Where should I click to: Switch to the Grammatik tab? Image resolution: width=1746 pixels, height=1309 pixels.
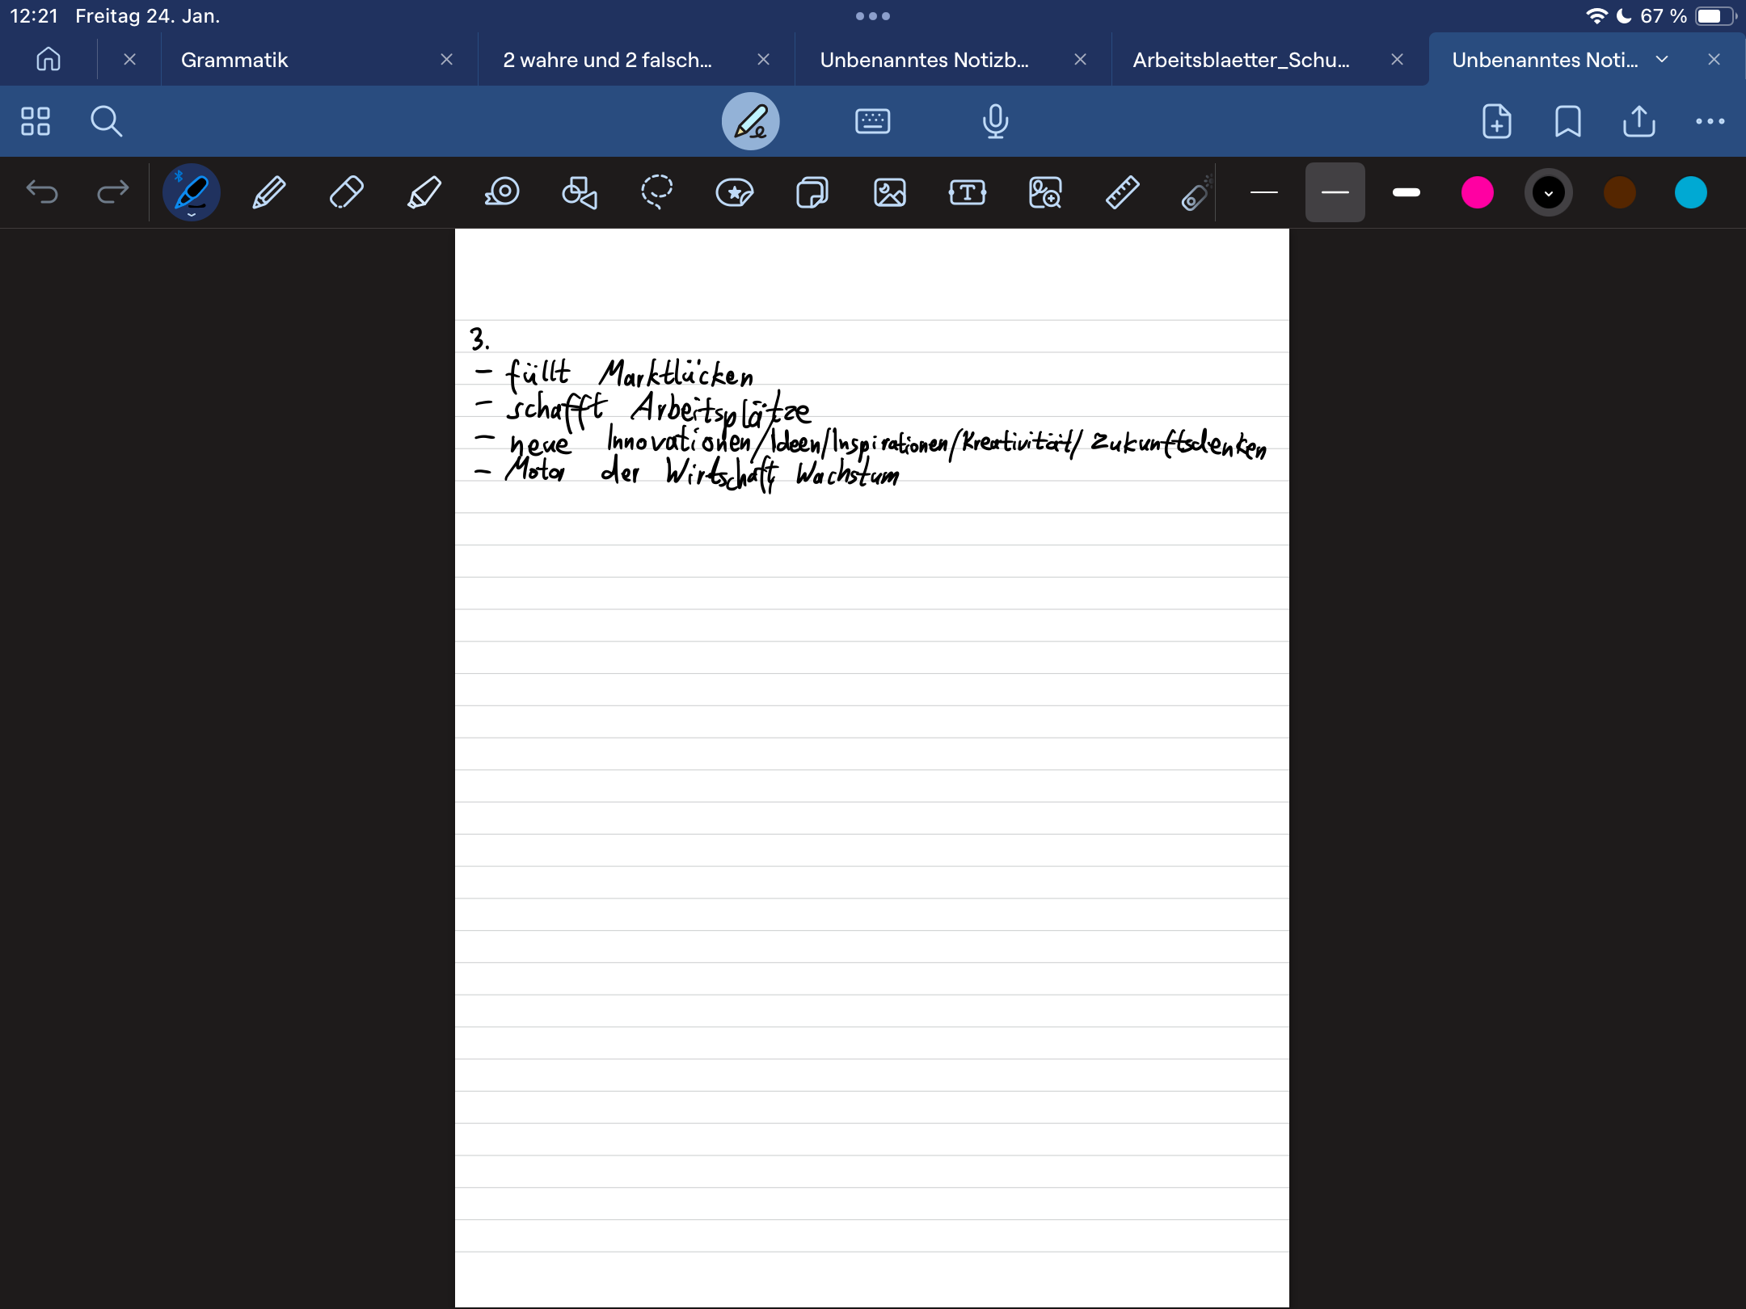[x=234, y=60]
